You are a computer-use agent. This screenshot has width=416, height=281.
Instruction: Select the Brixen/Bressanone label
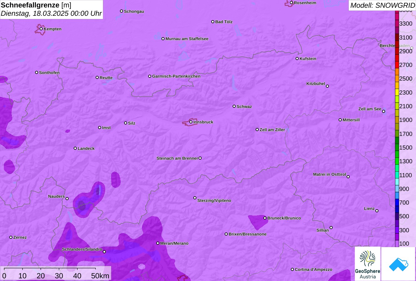pos(248,234)
